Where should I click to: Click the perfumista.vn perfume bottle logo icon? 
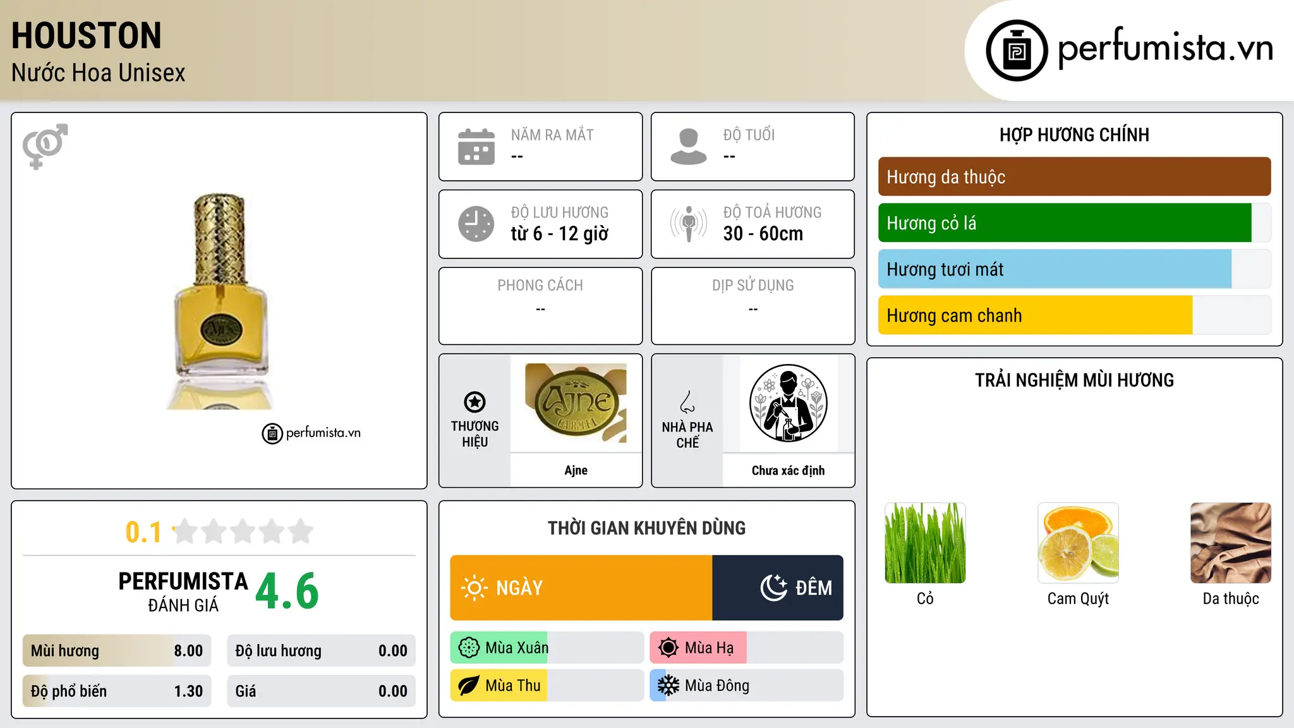tap(1017, 51)
